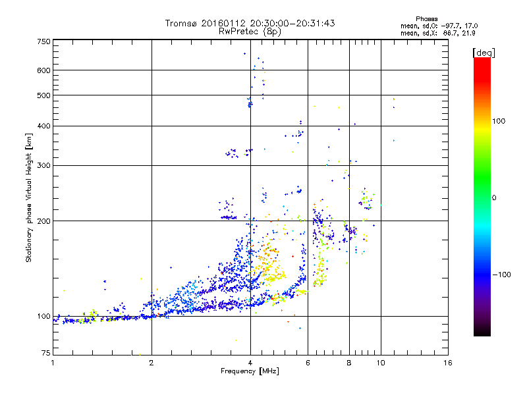
Task: Click the '8' x-axis tick label
Action: (349, 363)
